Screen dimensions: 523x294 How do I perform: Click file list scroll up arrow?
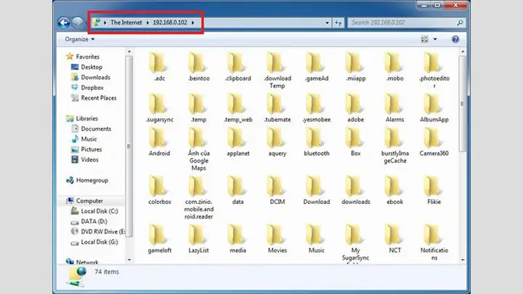point(463,52)
